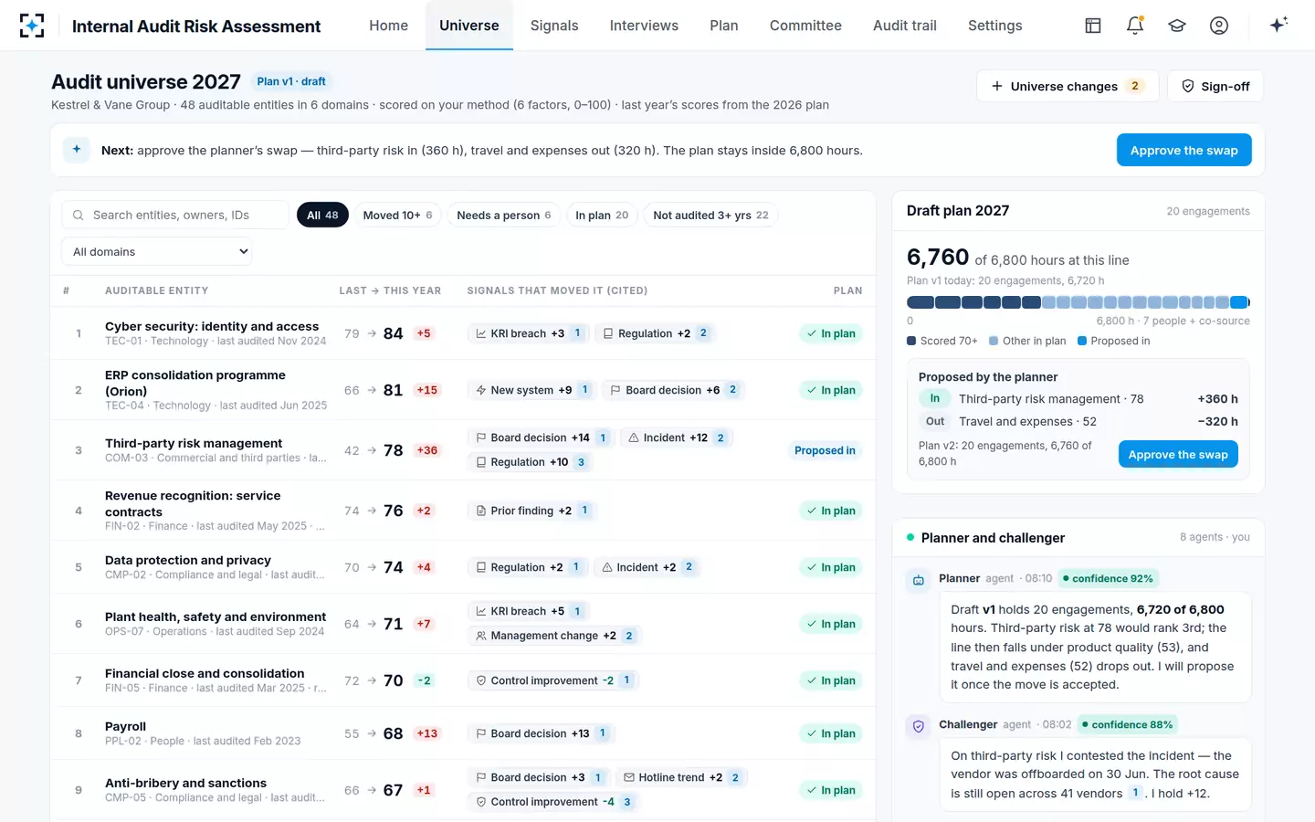Screen dimensions: 1315x822
Task: Open the All domains dropdown
Action: (x=157, y=252)
